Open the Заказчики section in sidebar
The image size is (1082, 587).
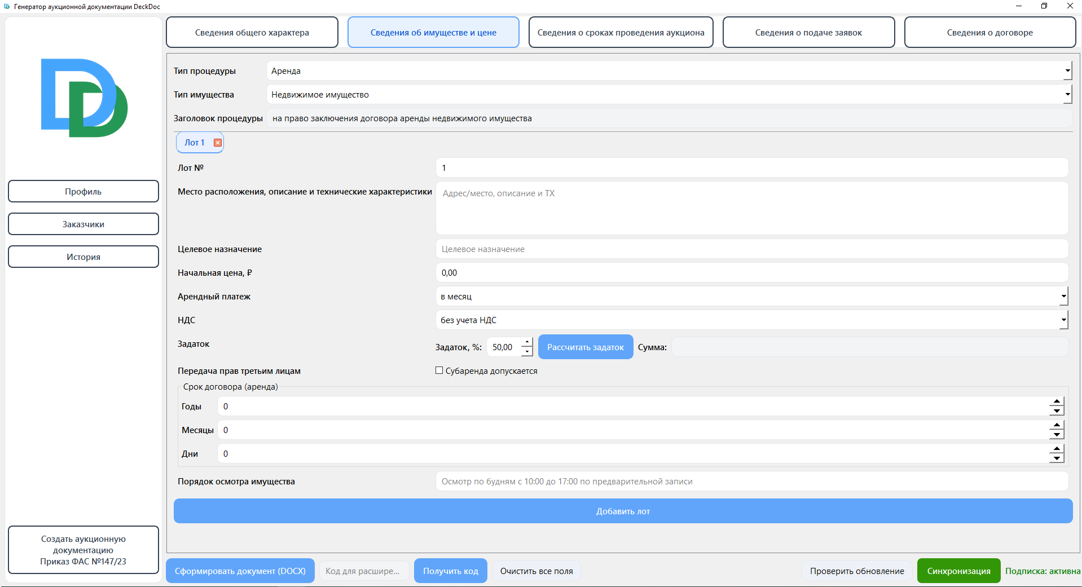83,224
